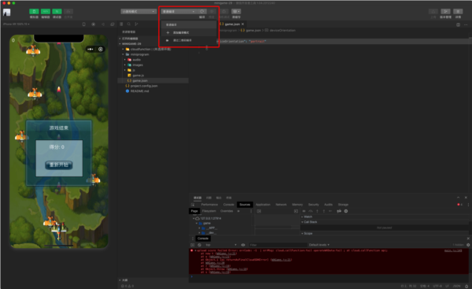The image size is (472, 289).
Task: Click the preview eye icon button
Action: 212,12
